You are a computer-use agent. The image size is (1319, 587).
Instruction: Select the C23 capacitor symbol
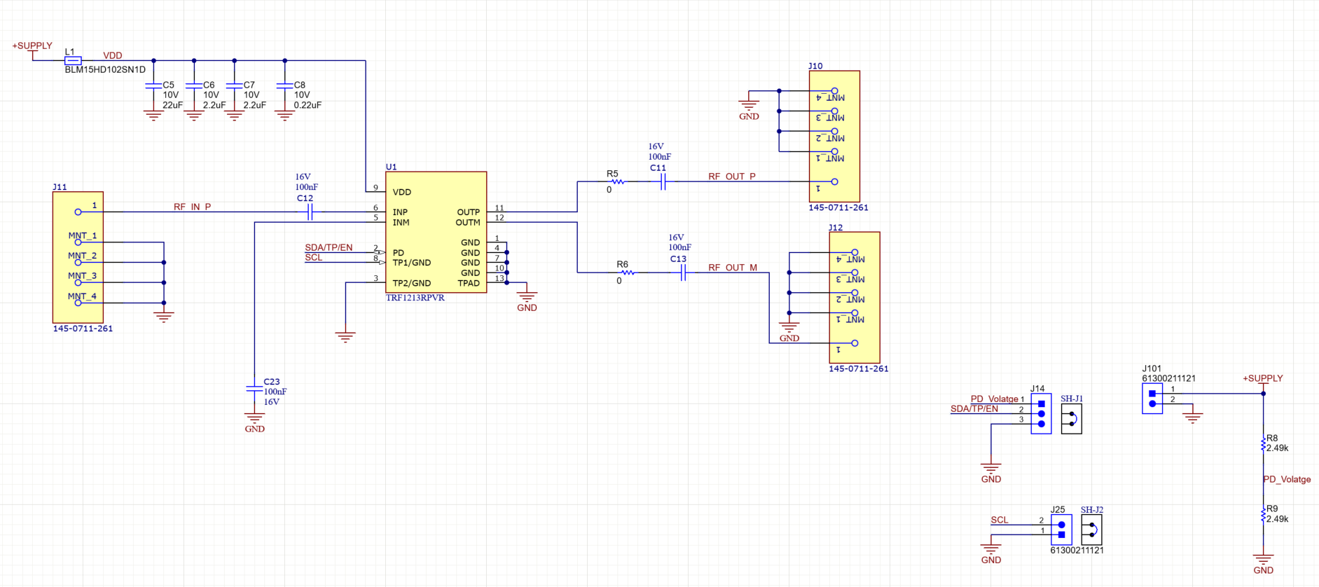point(254,387)
